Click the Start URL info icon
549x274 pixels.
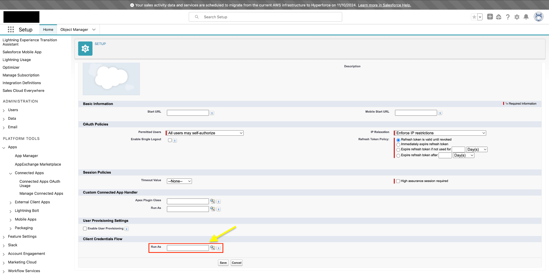pos(212,113)
